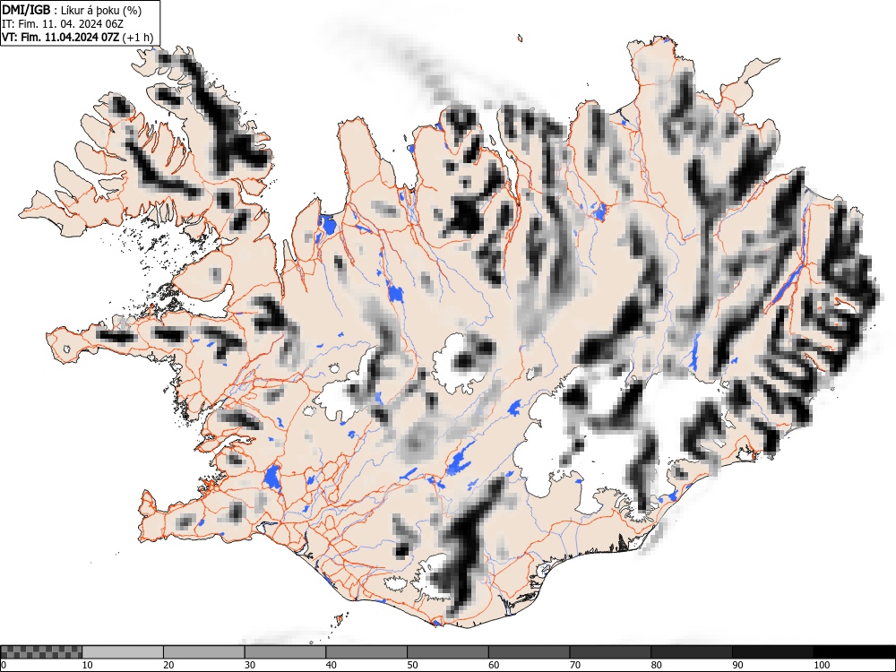Image resolution: width=896 pixels, height=672 pixels.
Task: Choose the 80–90 percent dark swatch
Action: (x=691, y=652)
